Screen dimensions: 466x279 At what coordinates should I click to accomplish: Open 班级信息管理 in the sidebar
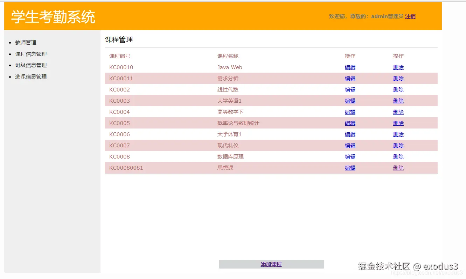(31, 65)
